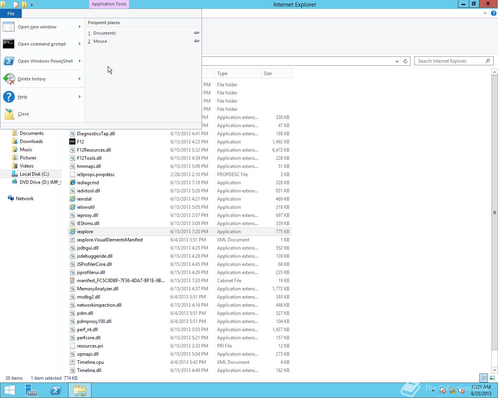The height and width of the screenshot is (398, 498).
Task: Click vertical scrollbar down arrow
Action: 494,370
